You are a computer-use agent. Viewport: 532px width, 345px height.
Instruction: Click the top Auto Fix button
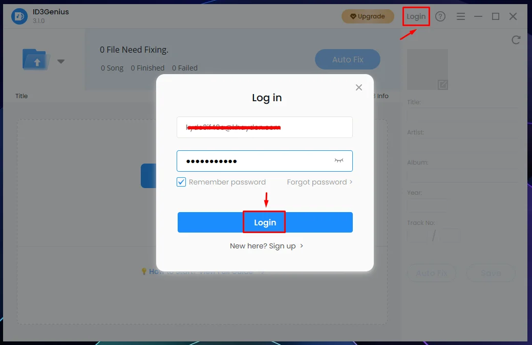(348, 59)
